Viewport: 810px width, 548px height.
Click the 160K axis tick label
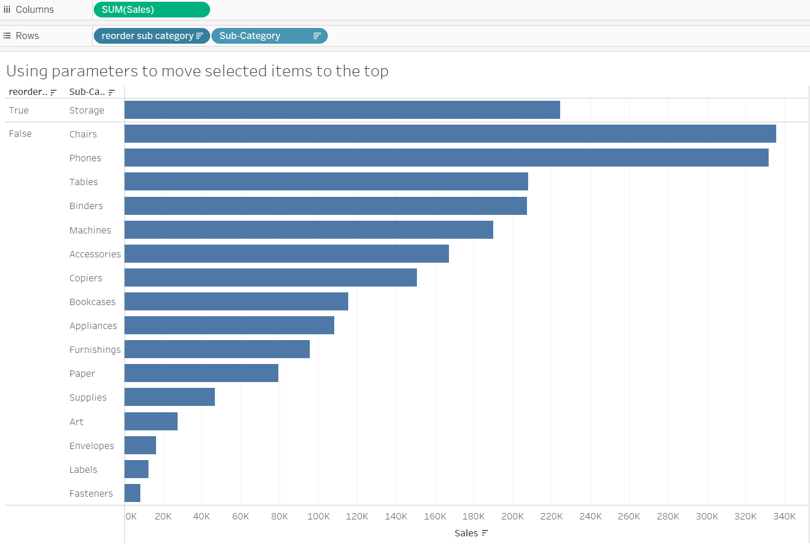pyautogui.click(x=435, y=517)
